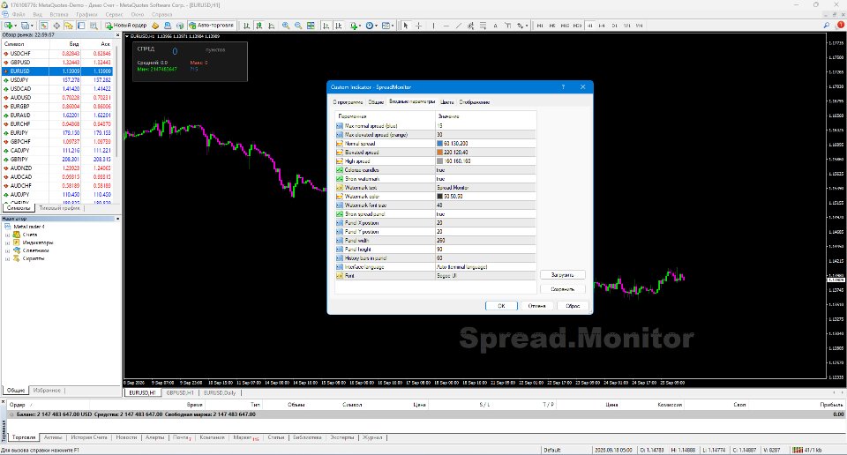Switch timeframe to M15

pos(565,26)
